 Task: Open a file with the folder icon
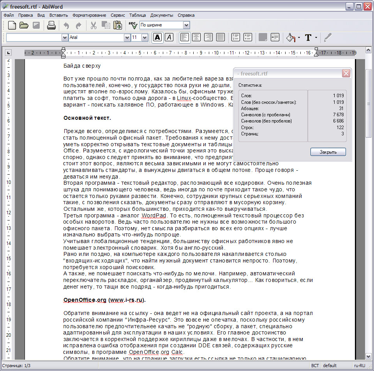coord(24,25)
